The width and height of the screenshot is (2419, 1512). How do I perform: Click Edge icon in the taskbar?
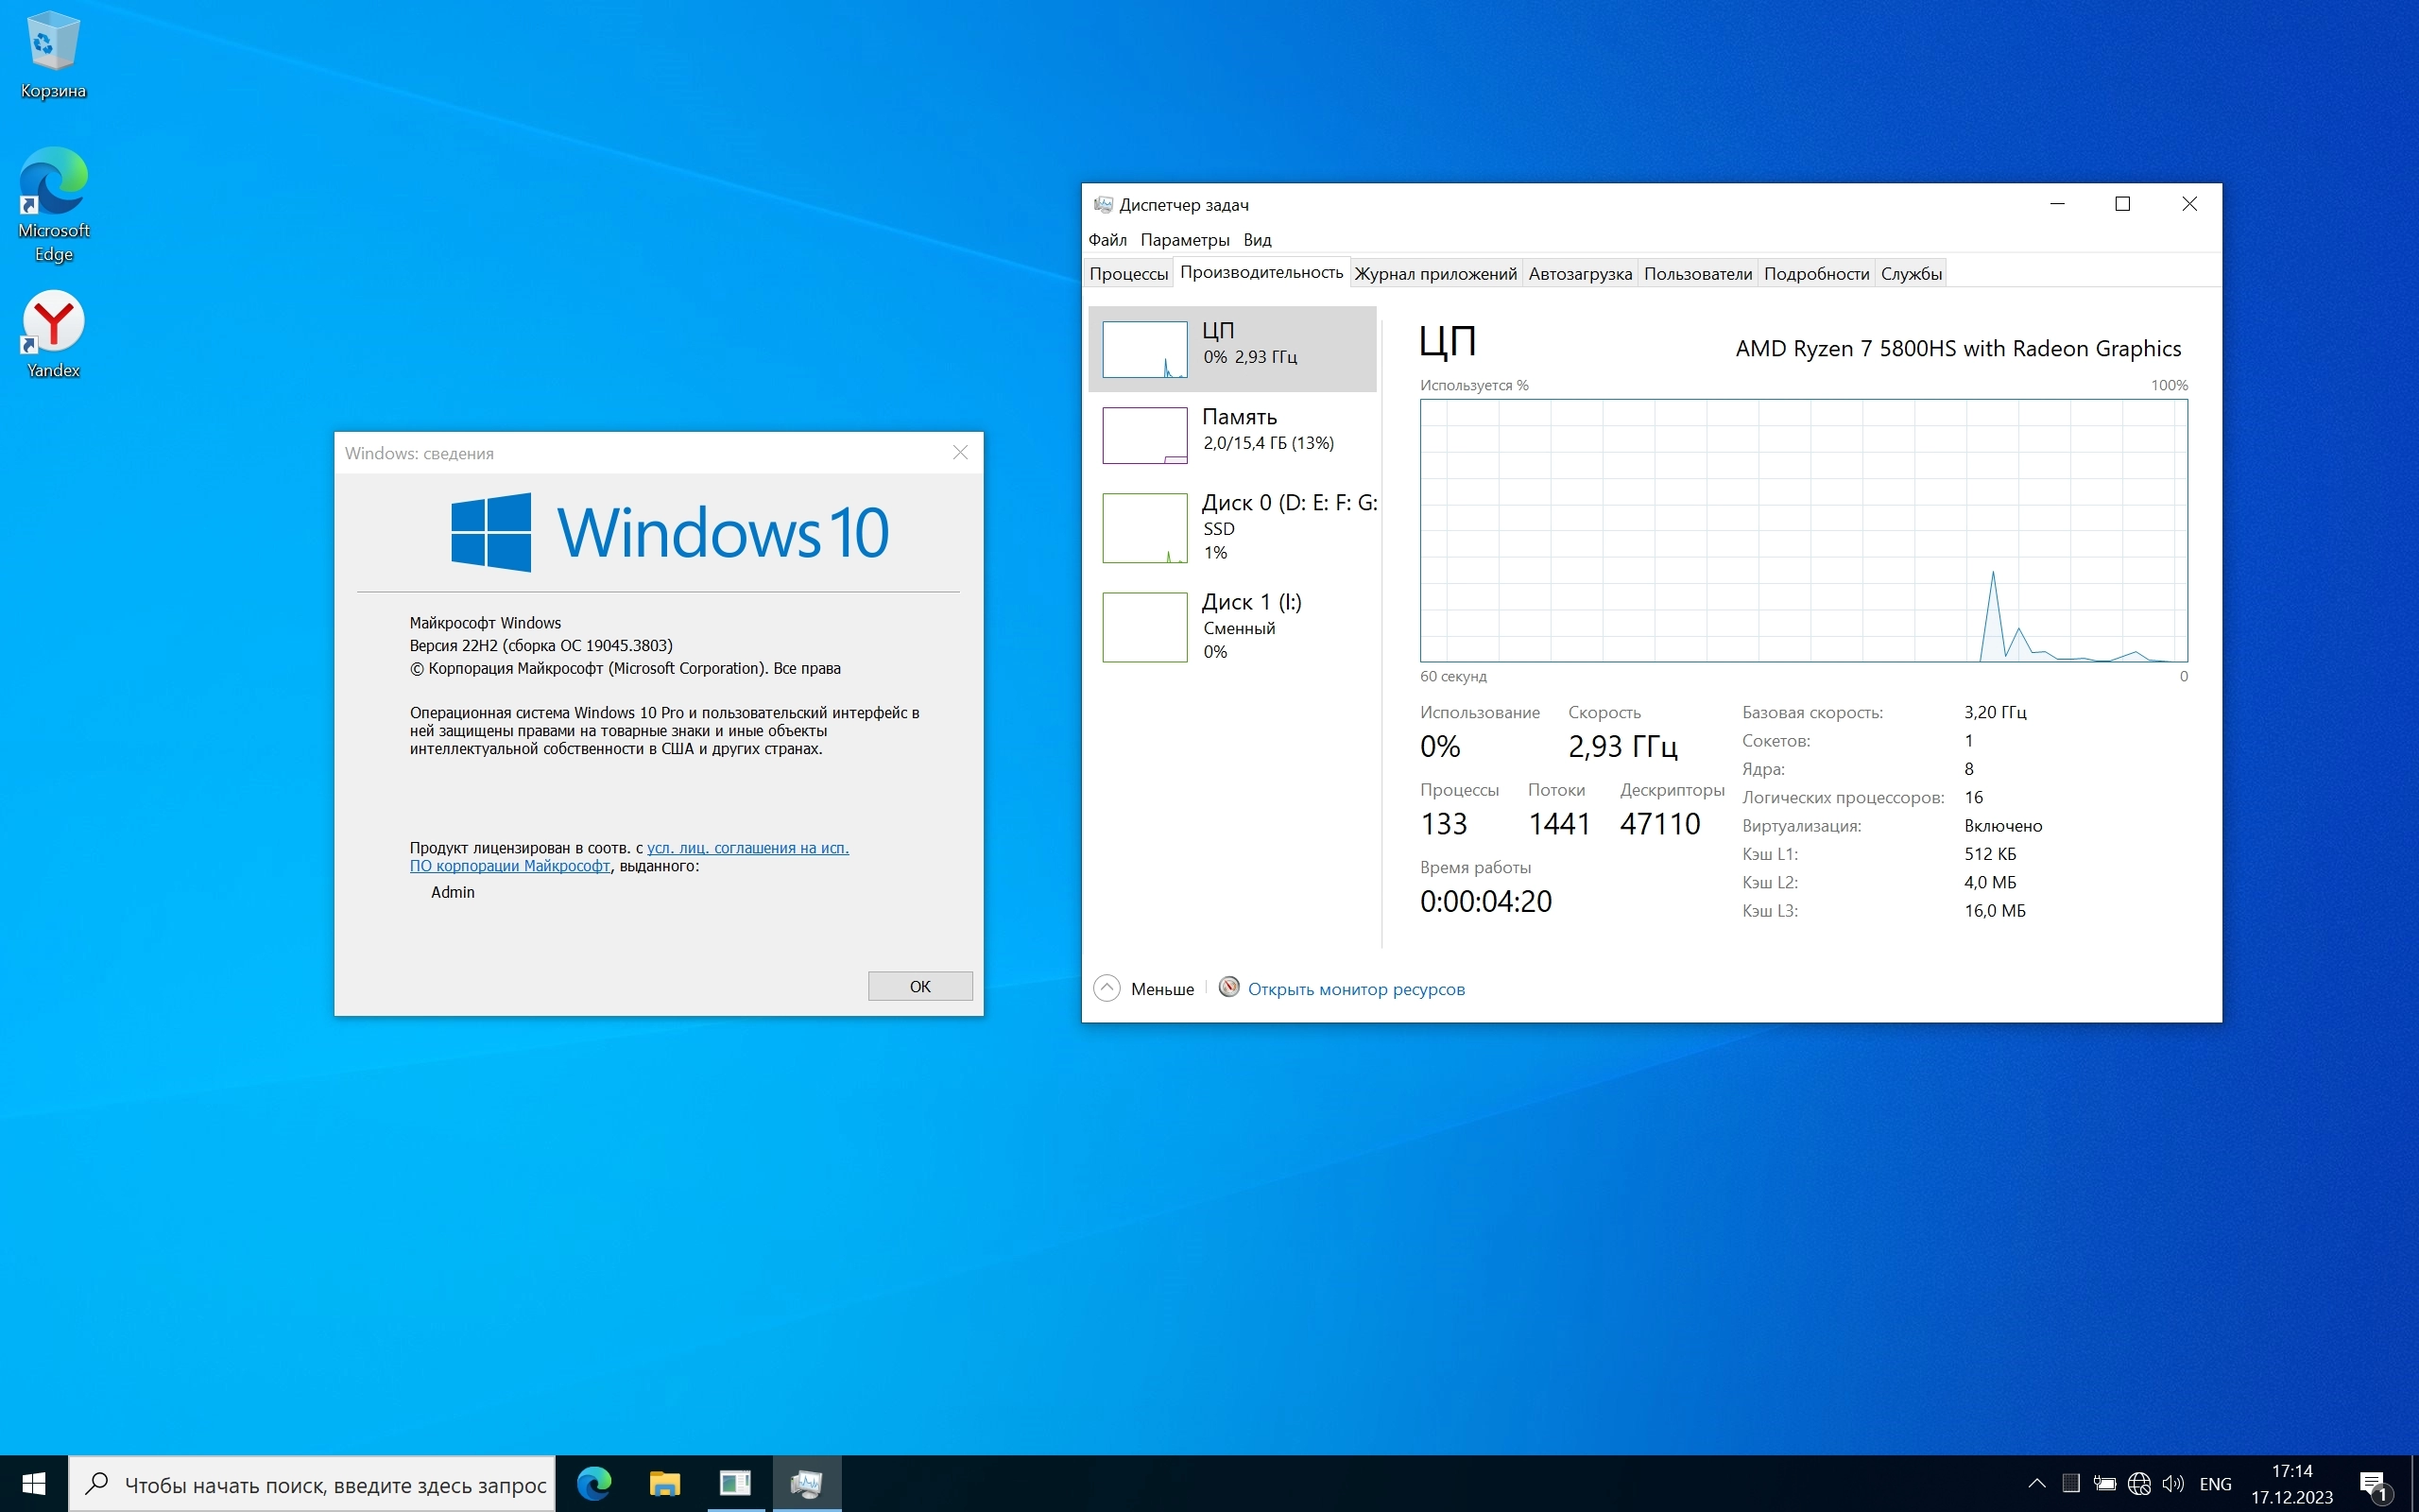click(593, 1483)
